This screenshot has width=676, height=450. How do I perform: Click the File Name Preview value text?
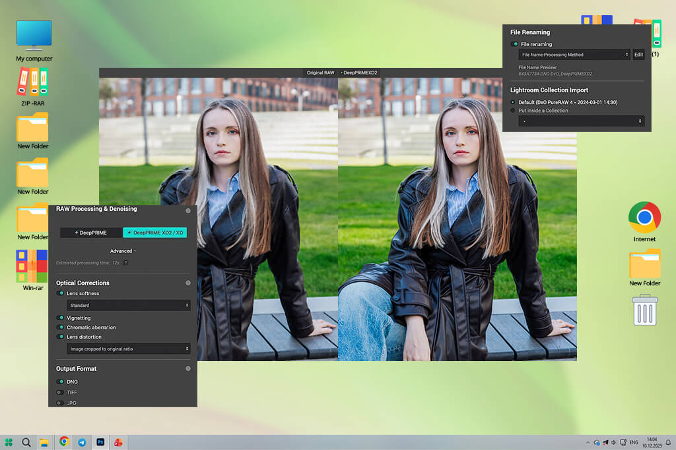[555, 74]
